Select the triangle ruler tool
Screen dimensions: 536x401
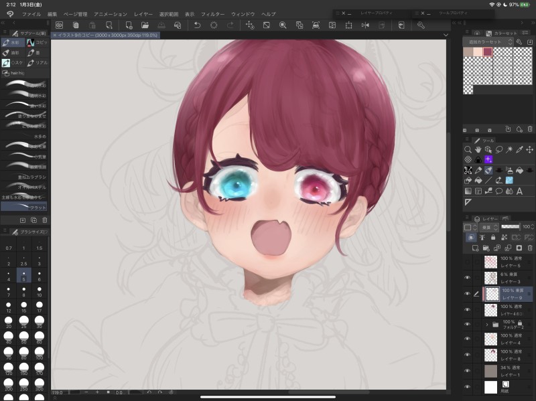(468, 203)
